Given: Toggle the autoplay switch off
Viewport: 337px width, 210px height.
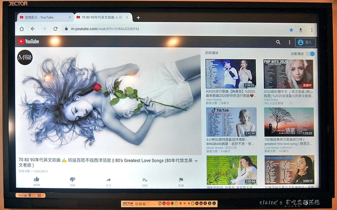Looking at the screenshot, I should coord(311,53).
